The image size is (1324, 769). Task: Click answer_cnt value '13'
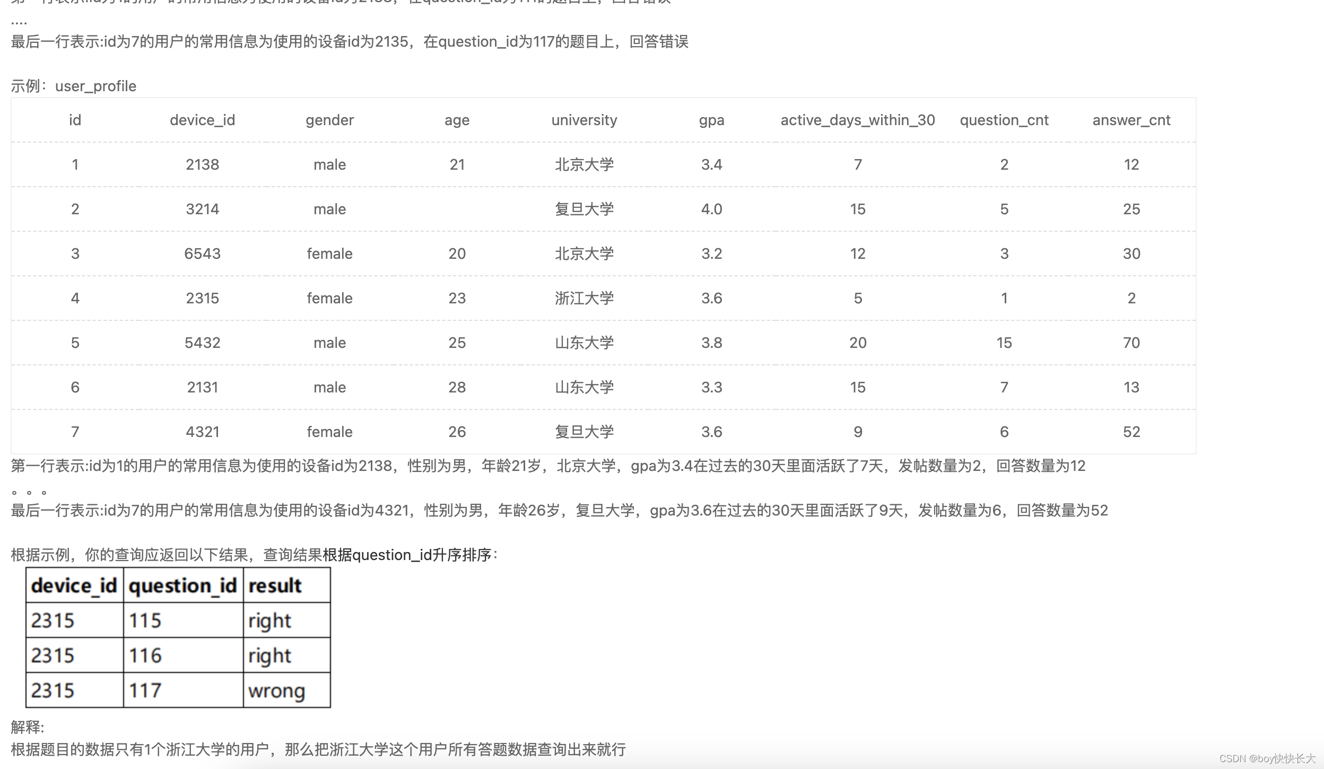point(1131,387)
